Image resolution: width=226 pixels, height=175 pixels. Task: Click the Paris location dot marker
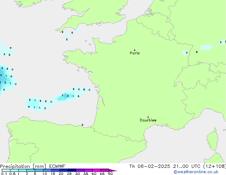click(135, 50)
